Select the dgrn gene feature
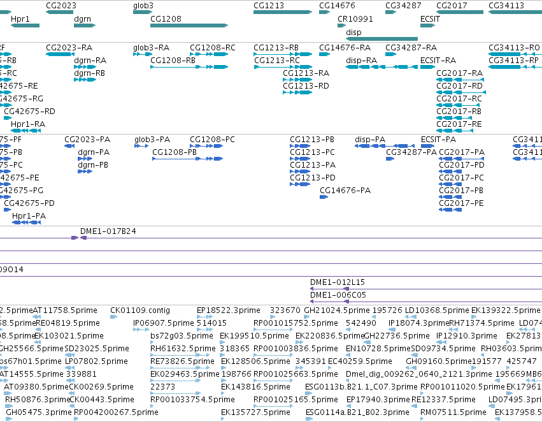This screenshot has height=422, width=542. coord(85,25)
